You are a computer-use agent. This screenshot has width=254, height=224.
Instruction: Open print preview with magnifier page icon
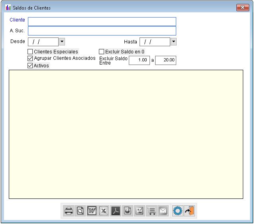coord(80,211)
